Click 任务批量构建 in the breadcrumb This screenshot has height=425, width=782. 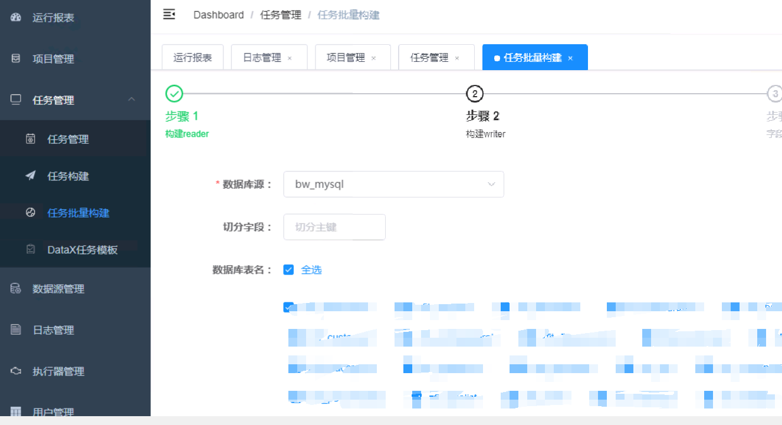349,15
